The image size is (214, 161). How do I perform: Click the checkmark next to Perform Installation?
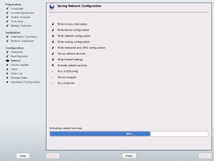(7, 41)
